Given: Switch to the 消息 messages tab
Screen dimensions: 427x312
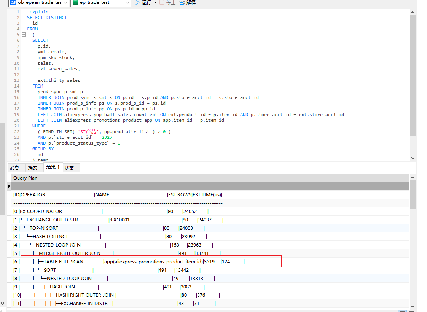Looking at the screenshot, I should [x=15, y=167].
